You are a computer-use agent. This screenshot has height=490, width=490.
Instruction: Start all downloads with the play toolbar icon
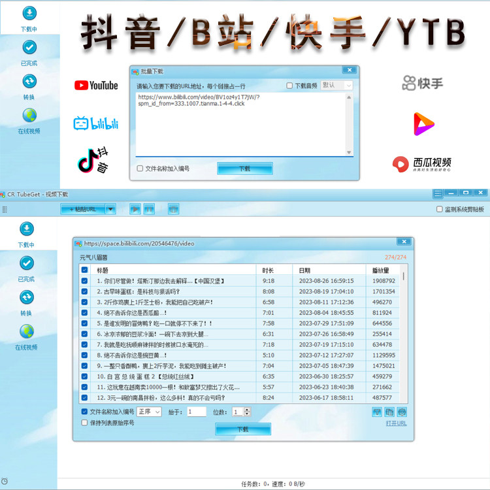click(135, 209)
